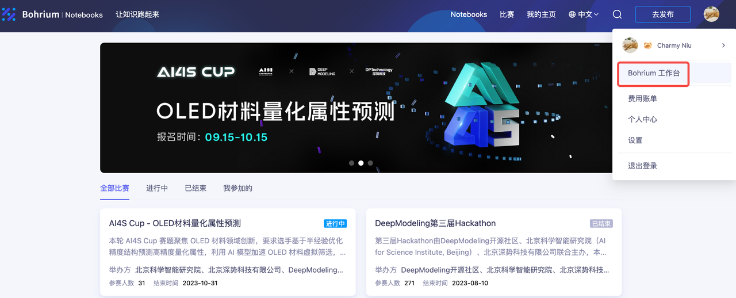Select the third carousel dot
Screen dimensions: 736x298
(x=370, y=163)
